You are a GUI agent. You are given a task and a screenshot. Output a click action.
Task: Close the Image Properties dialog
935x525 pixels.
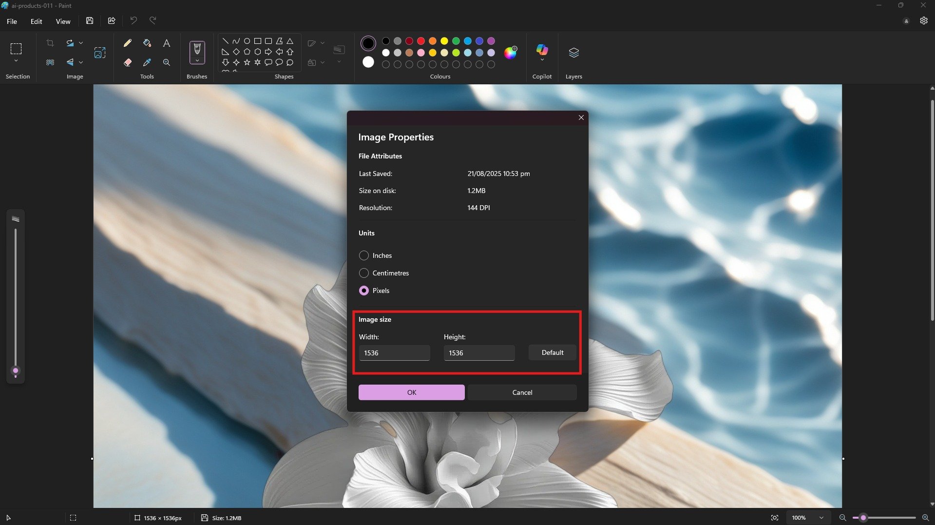tap(581, 117)
